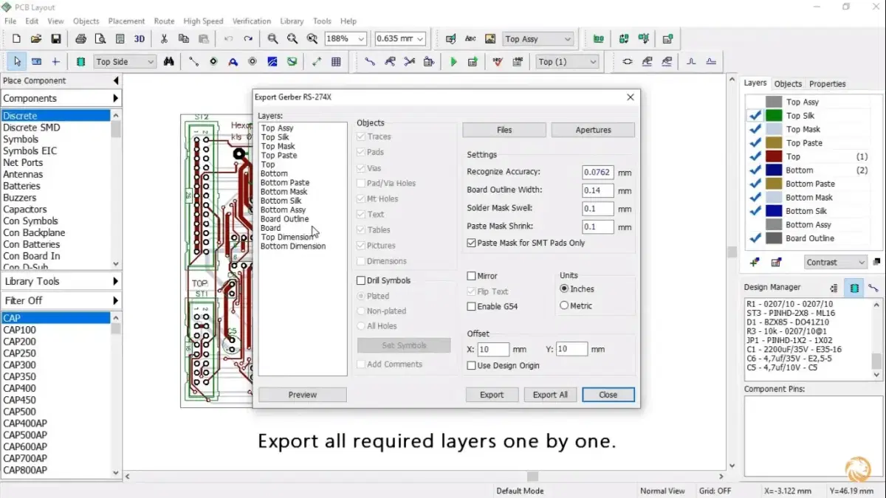The width and height of the screenshot is (886, 498).
Task: Select the binoculars find component icon
Action: coord(169,62)
